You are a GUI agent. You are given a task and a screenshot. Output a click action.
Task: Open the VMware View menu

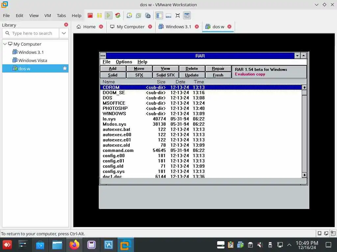tap(34, 15)
